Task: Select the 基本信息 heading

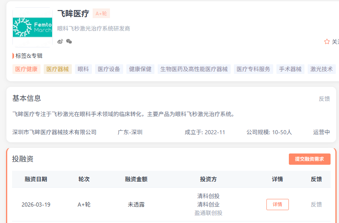Action: point(26,98)
